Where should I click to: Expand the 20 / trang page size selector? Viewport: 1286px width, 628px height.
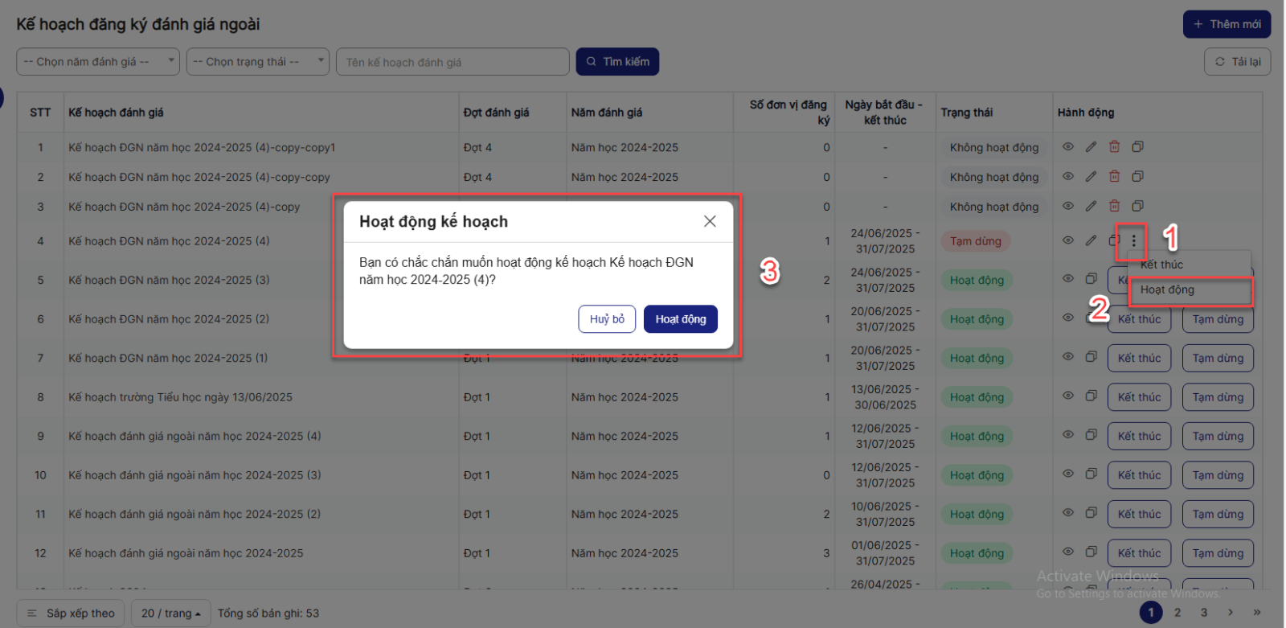point(170,614)
